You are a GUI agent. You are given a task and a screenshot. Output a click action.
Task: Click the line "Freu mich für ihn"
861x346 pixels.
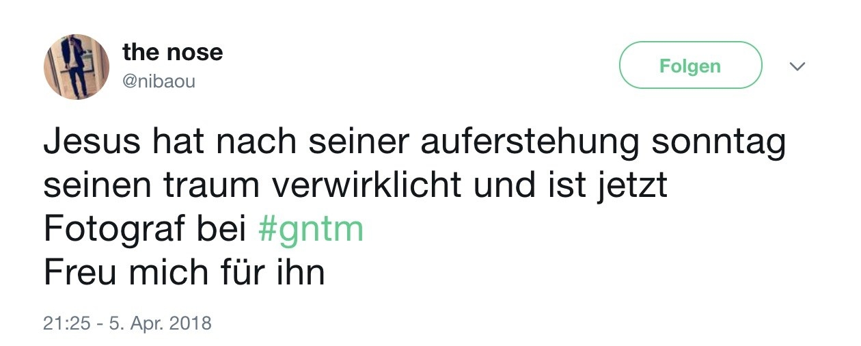[x=184, y=272]
